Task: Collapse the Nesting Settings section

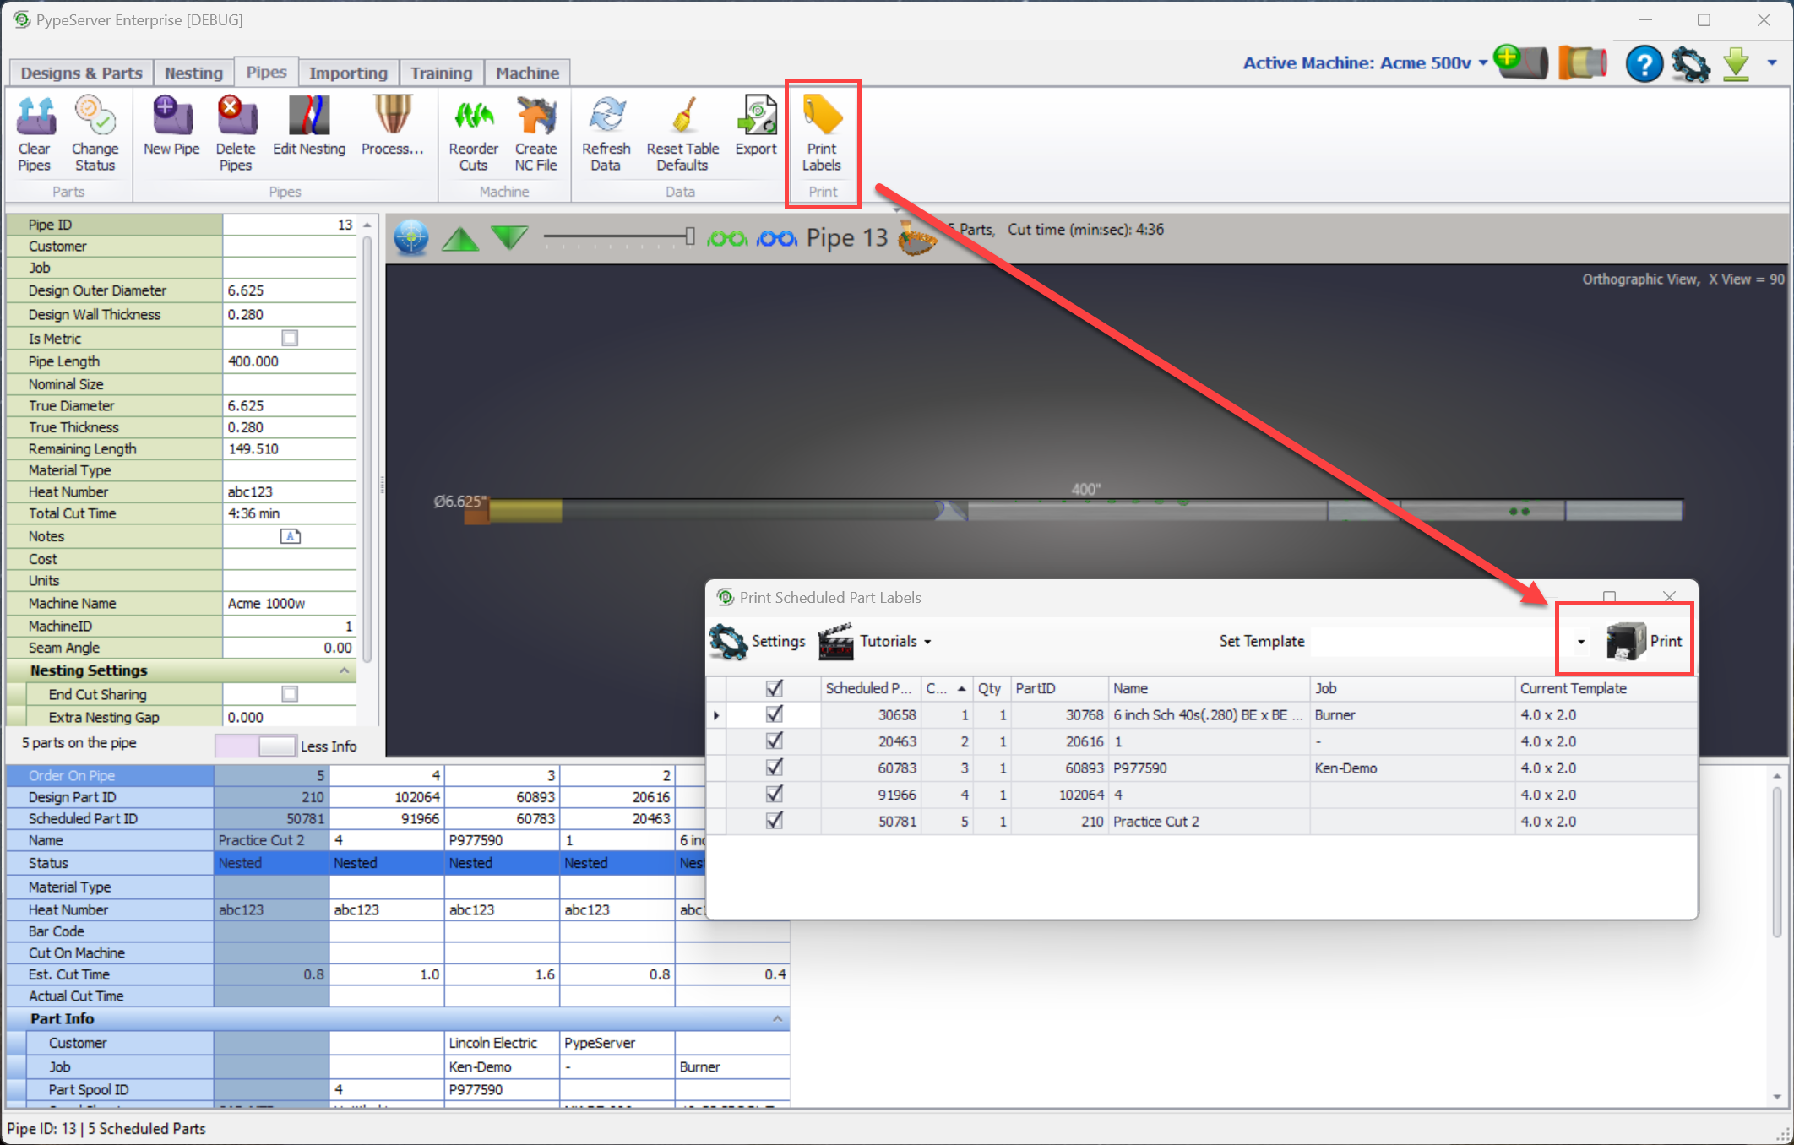Action: tap(343, 670)
